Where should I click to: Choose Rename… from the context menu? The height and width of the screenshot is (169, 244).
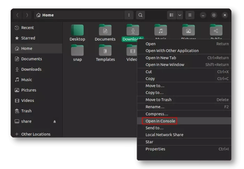pyautogui.click(x=184, y=107)
